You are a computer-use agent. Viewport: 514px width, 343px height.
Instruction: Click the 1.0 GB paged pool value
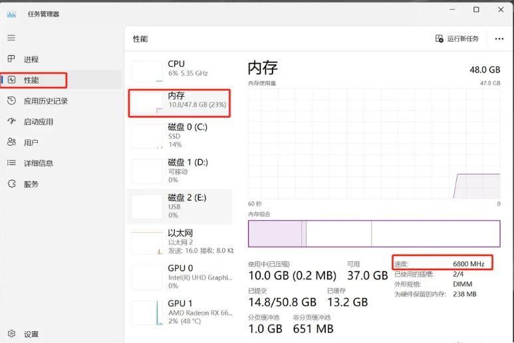pyautogui.click(x=265, y=328)
